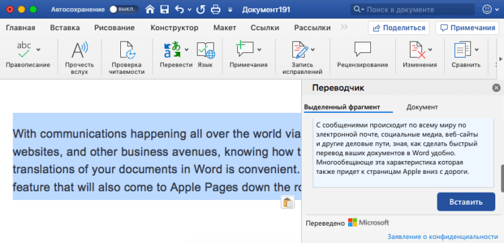Expand the Изменения dropdown arrow
504x243 pixels.
[430, 50]
